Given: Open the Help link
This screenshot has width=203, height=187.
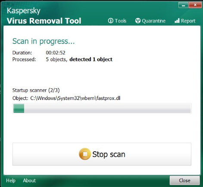Looking at the screenshot, I should 11,181.
